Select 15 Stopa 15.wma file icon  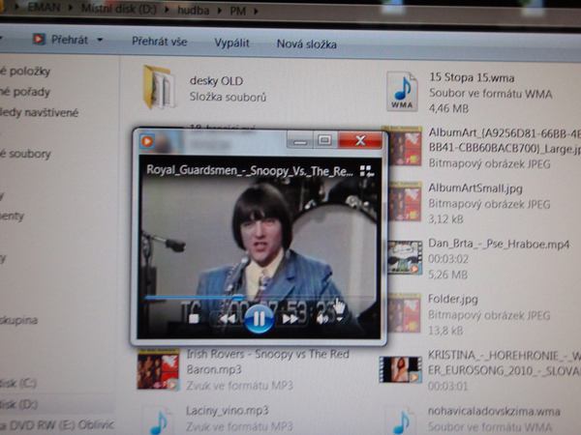403,92
